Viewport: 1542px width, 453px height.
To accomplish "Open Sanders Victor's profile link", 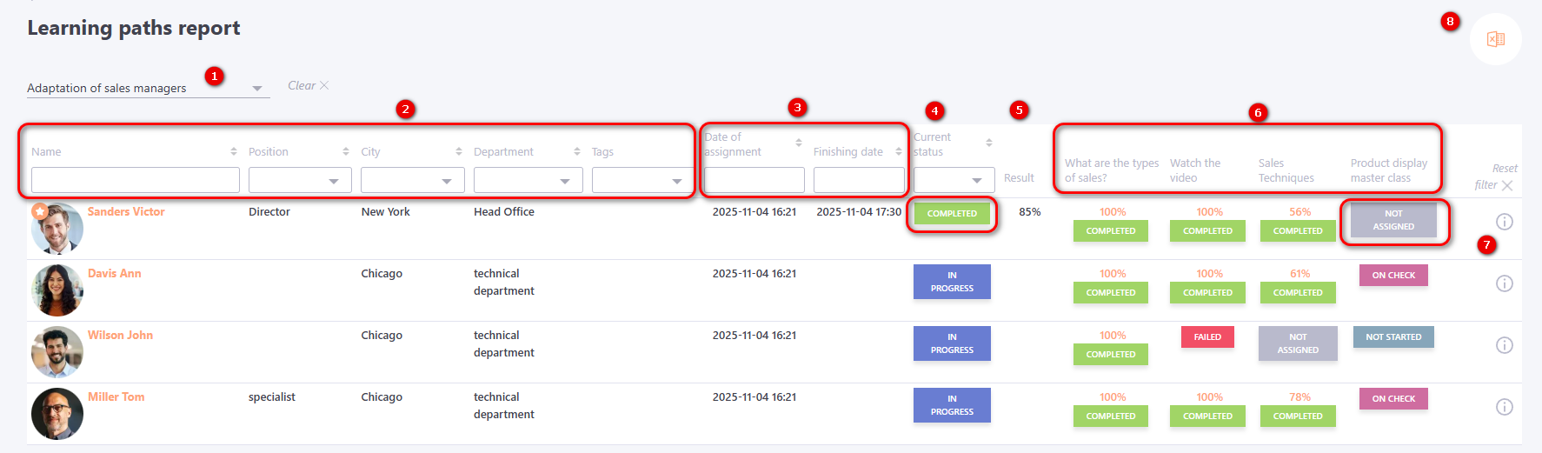I will [x=126, y=211].
